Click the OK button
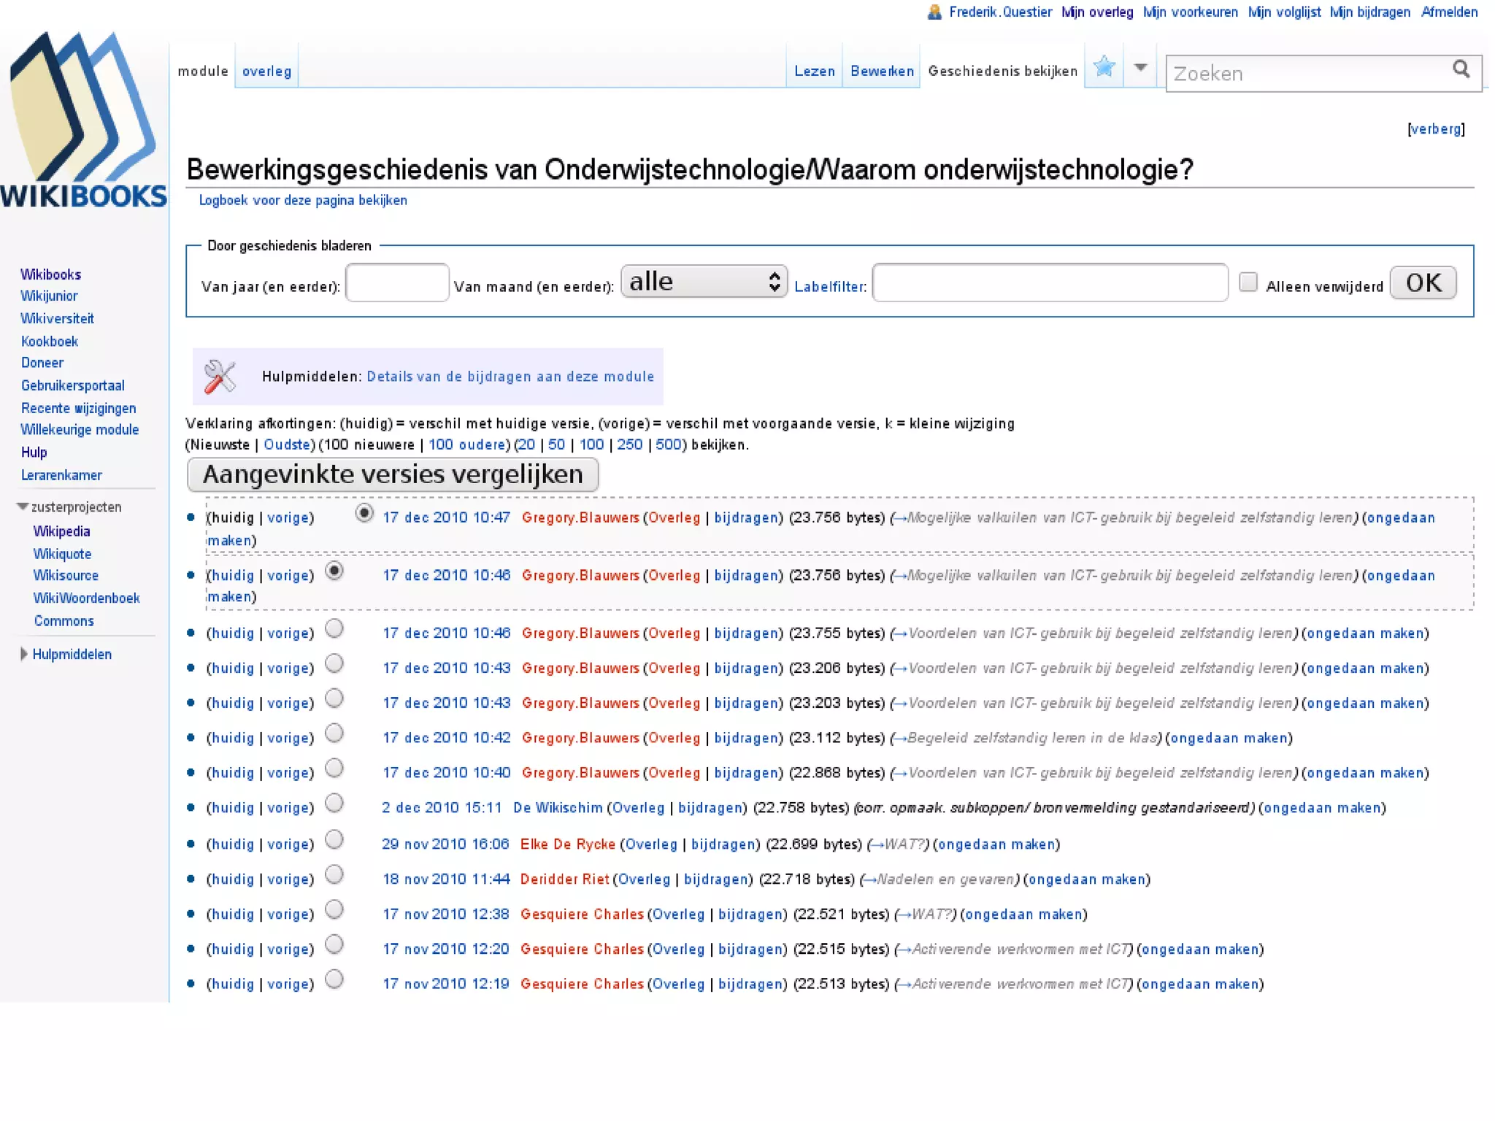The width and height of the screenshot is (1495, 1121). [1423, 282]
